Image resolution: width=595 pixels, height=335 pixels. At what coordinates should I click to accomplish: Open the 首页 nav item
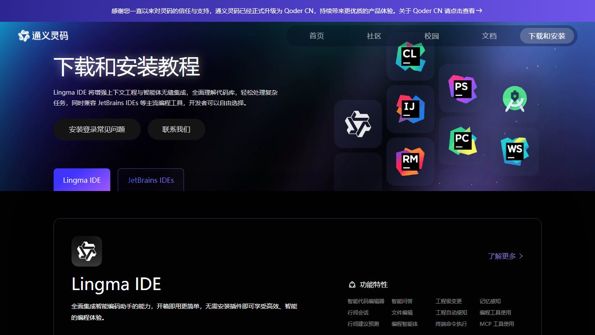click(x=317, y=36)
